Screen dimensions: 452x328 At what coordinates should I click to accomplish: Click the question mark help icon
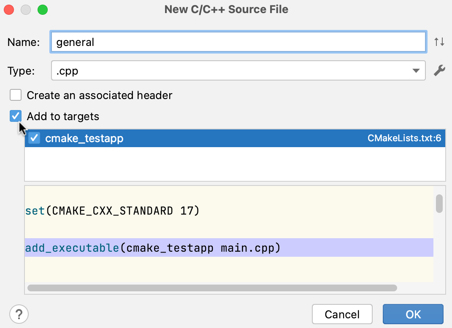(18, 314)
